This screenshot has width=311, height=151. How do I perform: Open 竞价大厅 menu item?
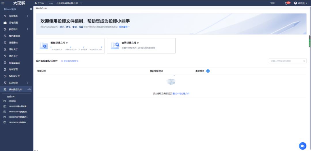(13, 56)
